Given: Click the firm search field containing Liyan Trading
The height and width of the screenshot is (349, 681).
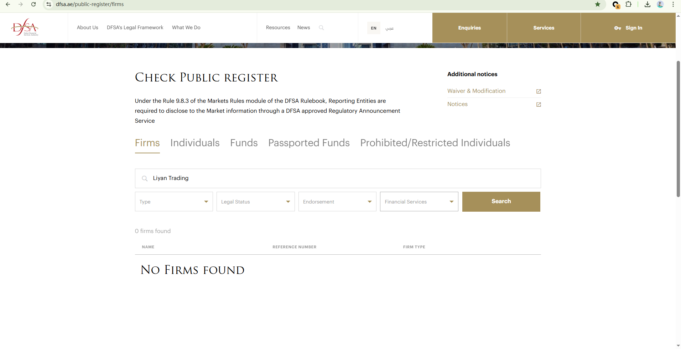Looking at the screenshot, I should pyautogui.click(x=338, y=178).
